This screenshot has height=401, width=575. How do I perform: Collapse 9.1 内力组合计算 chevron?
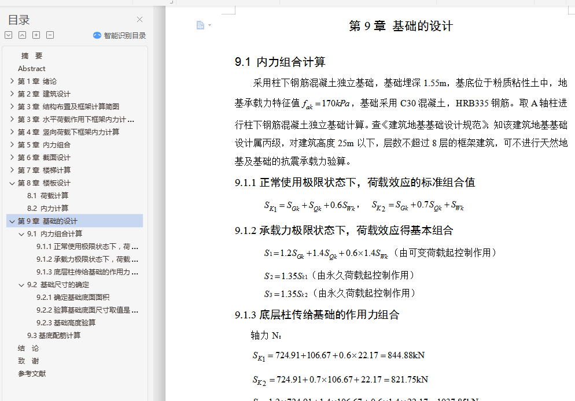coord(21,234)
